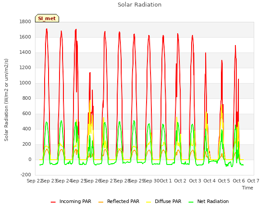Screen dimensions: 280x210
Task: Click the Sep 26 reduced Incoming PAR peak
Action: pos(90,73)
